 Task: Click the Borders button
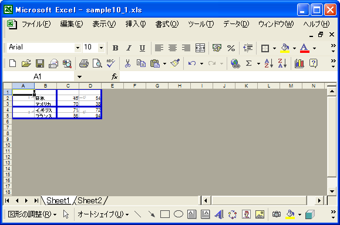[x=265, y=48]
